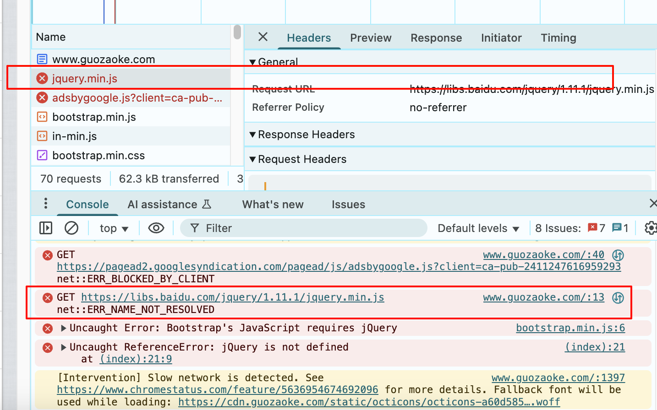Click the error icon on the ReferenceError message
The image size is (657, 410).
[48, 348]
